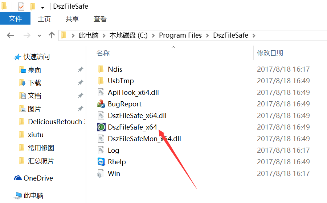Click the Log file icon
This screenshot has height=203, width=327.
pos(101,150)
